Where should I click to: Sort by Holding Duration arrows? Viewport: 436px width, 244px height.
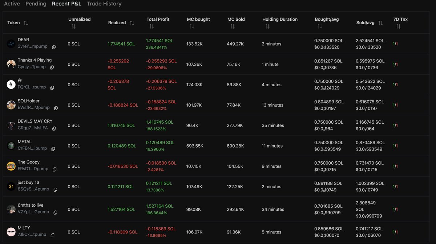tap(267, 26)
